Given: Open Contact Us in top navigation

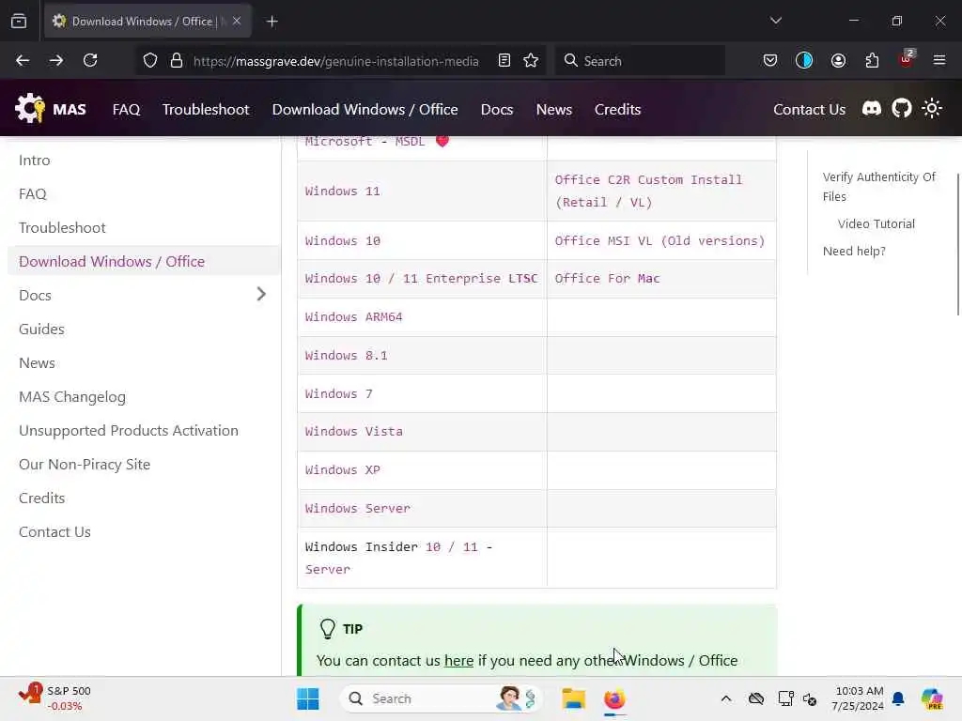Looking at the screenshot, I should tap(809, 109).
